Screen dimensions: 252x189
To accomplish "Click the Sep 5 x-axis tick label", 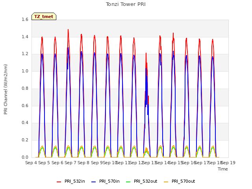I will pyautogui.click(x=44, y=163).
